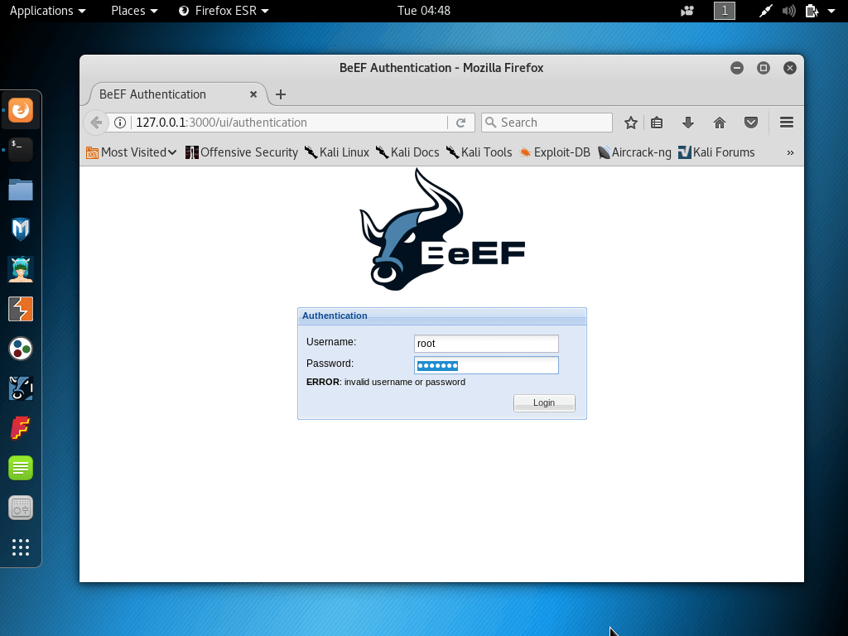
Task: Launch Metasploit from the dock
Action: coord(21,229)
